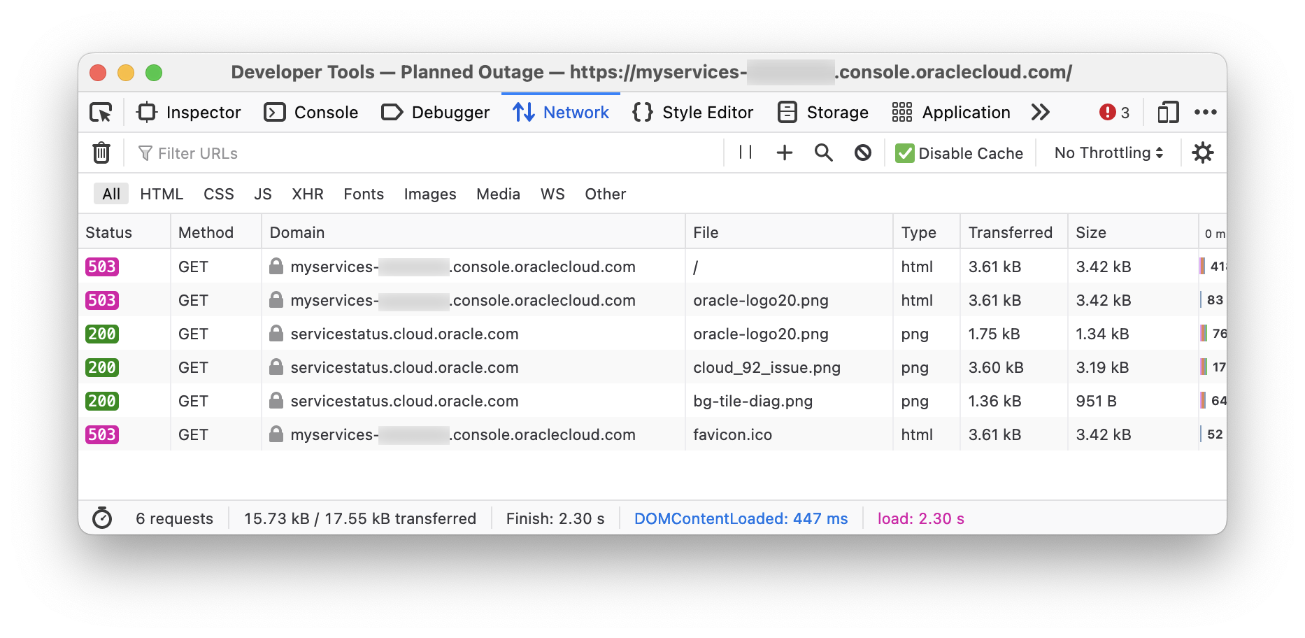Image resolution: width=1305 pixels, height=638 pixels.
Task: Show the 3 errors indicator
Action: [1115, 113]
